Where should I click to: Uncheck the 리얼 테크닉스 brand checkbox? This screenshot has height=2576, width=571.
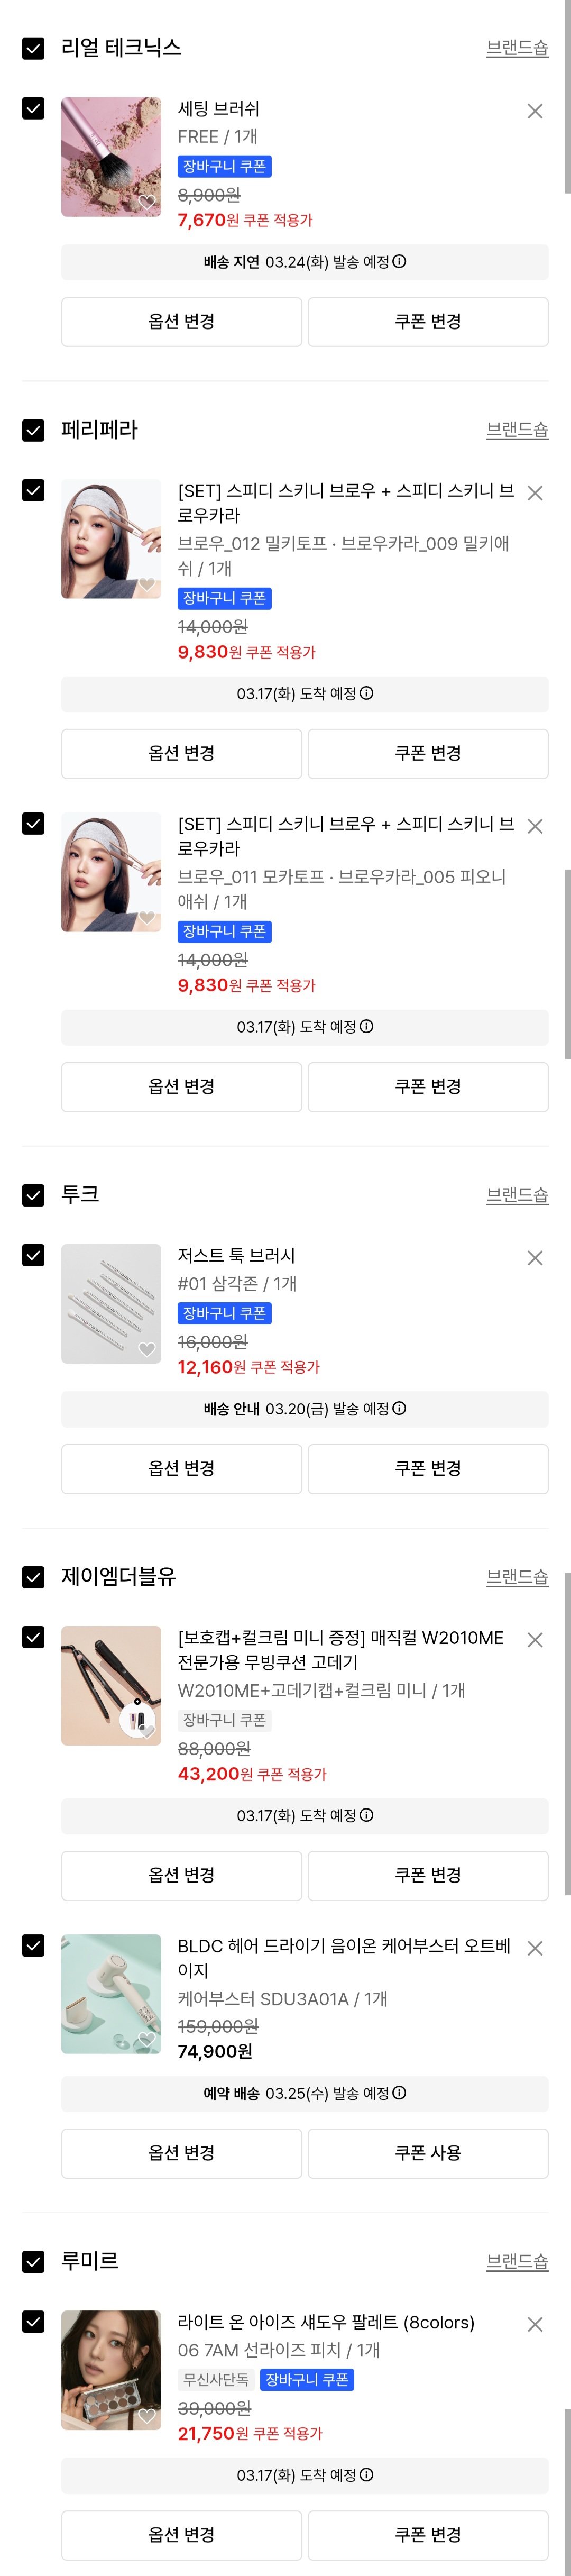click(x=33, y=48)
